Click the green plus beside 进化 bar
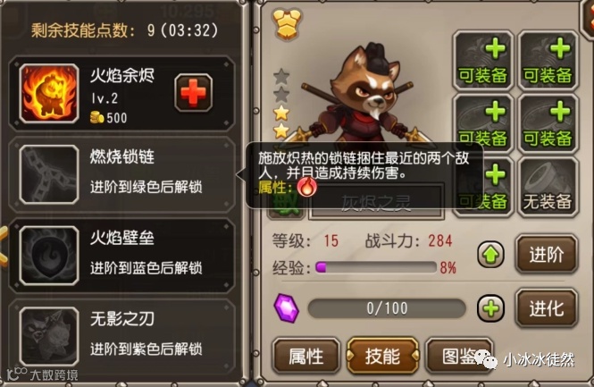 (x=490, y=308)
